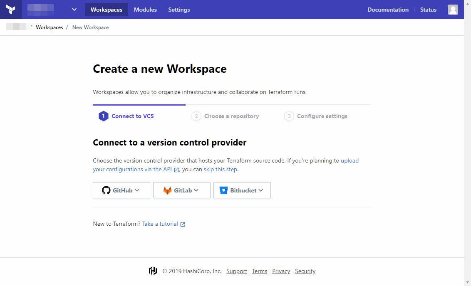
Task: Open the Support footer link
Action: tap(237, 271)
